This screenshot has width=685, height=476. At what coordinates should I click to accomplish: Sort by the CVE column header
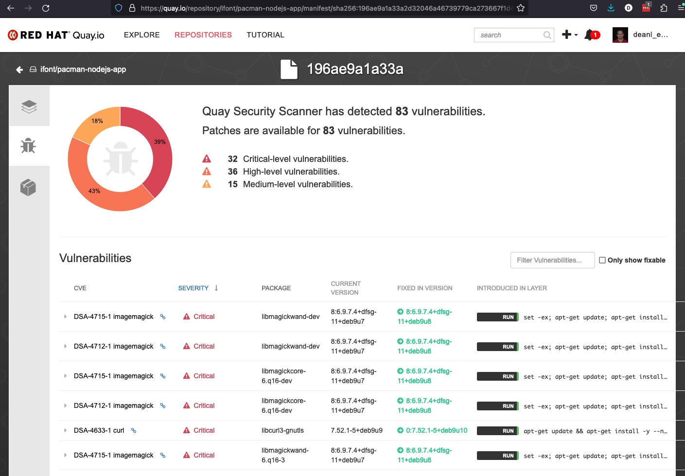point(80,288)
